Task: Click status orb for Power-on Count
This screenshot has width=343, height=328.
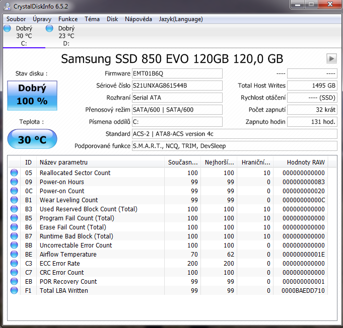Action: pos(14,191)
